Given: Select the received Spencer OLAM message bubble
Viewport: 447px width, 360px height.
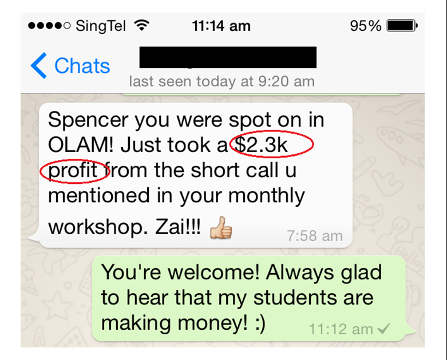Looking at the screenshot, I should [196, 175].
